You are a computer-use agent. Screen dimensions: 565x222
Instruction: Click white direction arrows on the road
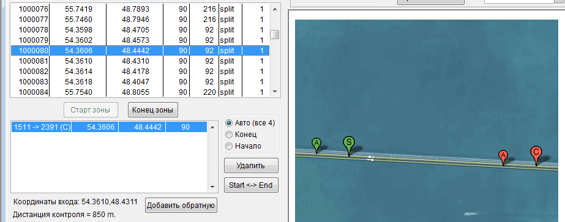tap(371, 158)
